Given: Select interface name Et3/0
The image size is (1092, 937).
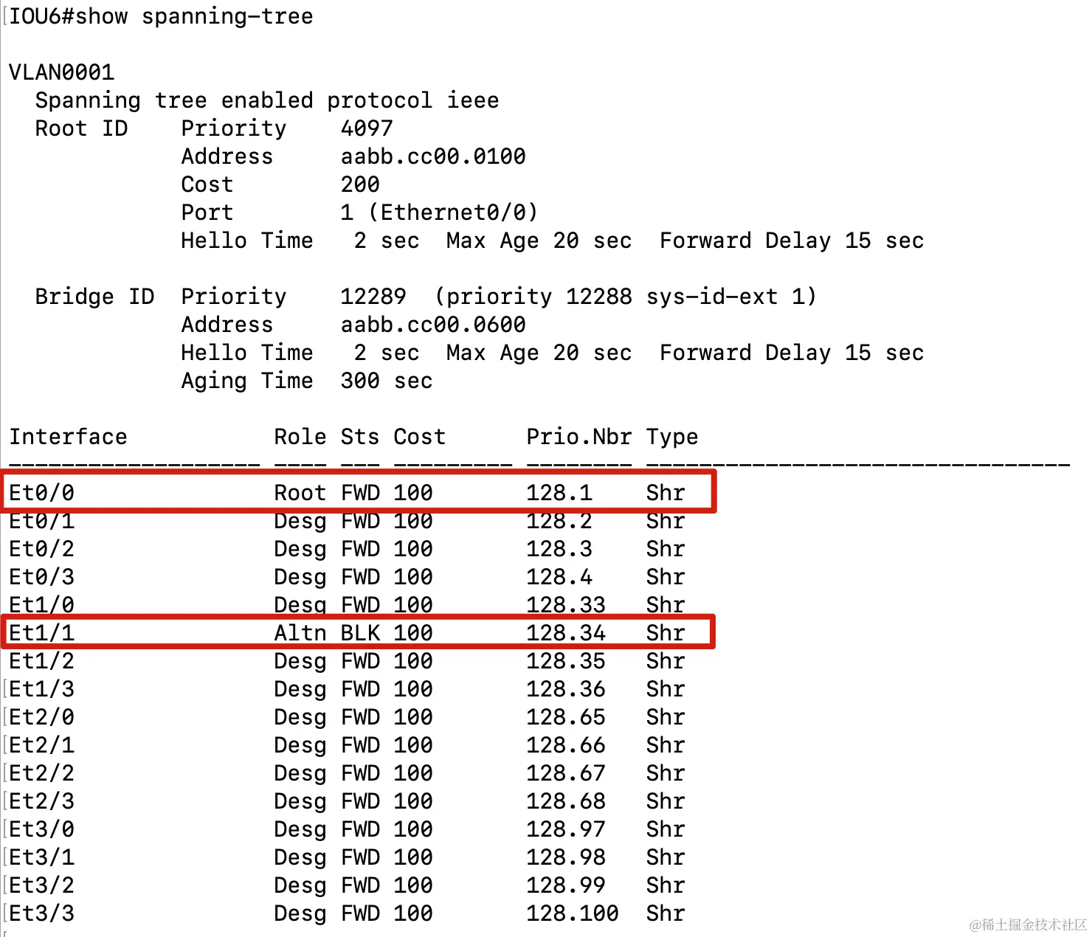Looking at the screenshot, I should click(x=41, y=829).
